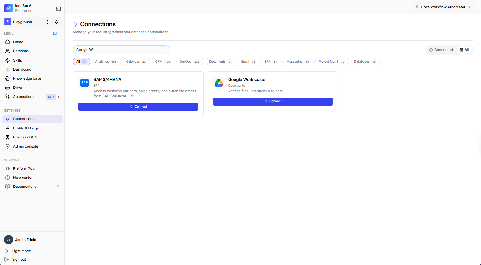The width and height of the screenshot is (481, 265).
Task: Filter by ERP category
Action: 271,62
